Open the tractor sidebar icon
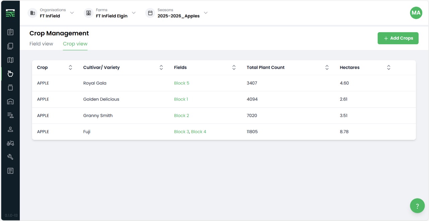Screen dimensions: 429x221 point(10,143)
